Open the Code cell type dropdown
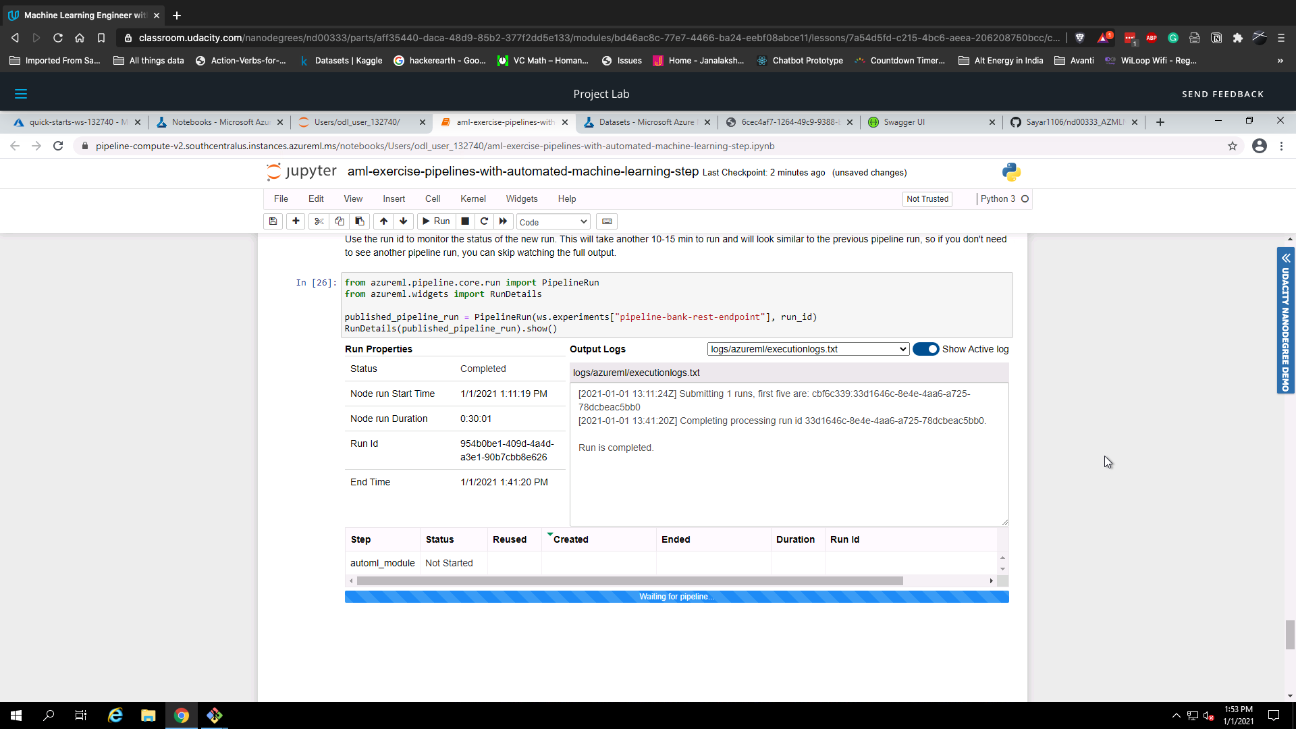 [x=553, y=222]
